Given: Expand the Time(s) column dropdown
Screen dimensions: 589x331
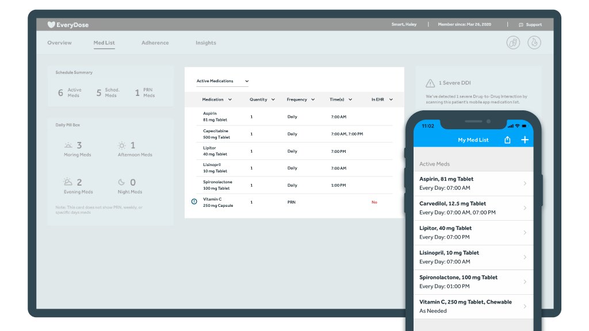Looking at the screenshot, I should point(350,99).
